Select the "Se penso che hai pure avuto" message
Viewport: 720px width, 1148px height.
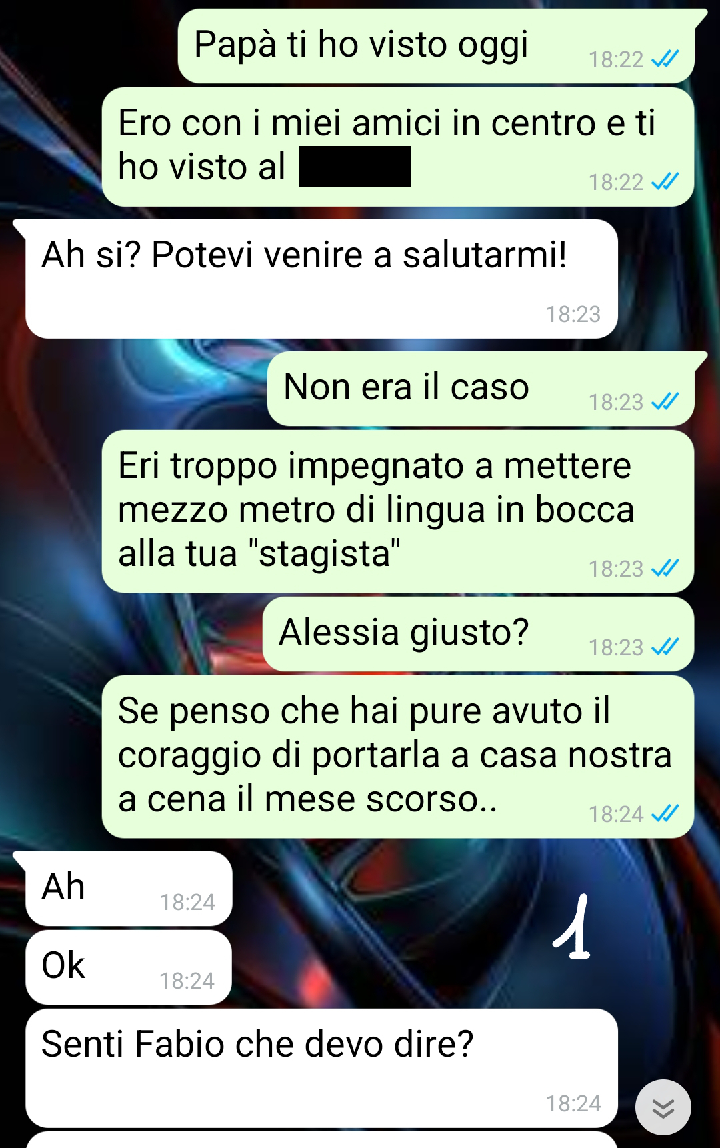pyautogui.click(x=398, y=757)
